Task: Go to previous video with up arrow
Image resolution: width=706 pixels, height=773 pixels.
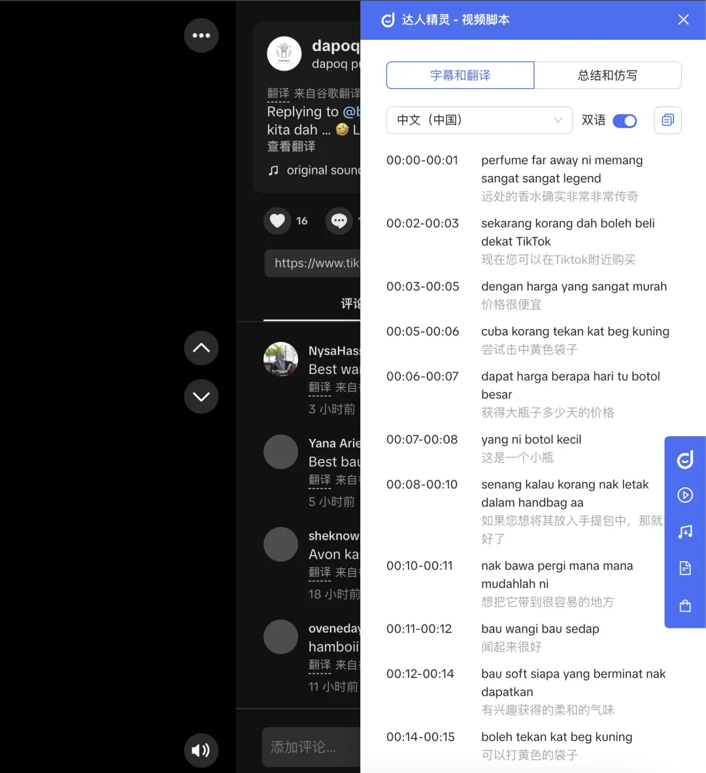Action: tap(201, 348)
